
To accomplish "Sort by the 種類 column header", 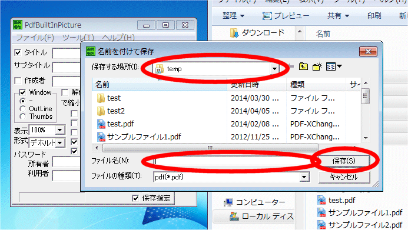I will (x=316, y=85).
